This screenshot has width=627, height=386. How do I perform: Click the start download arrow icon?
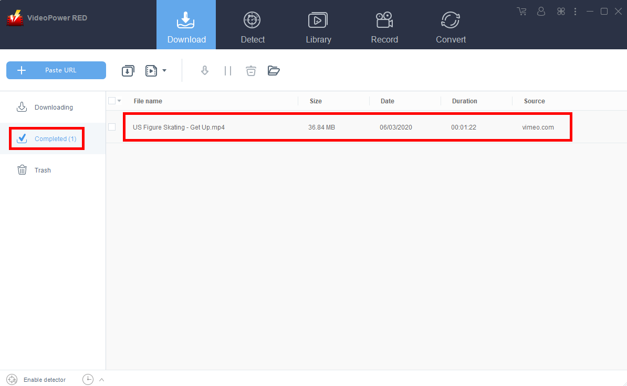(x=205, y=70)
